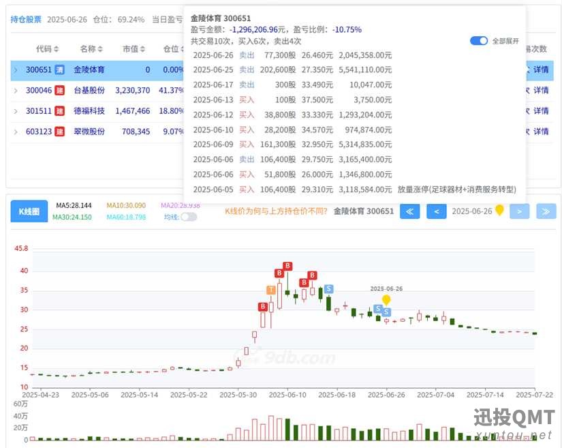Click the 仓位: 69.24% summary text

tap(119, 19)
